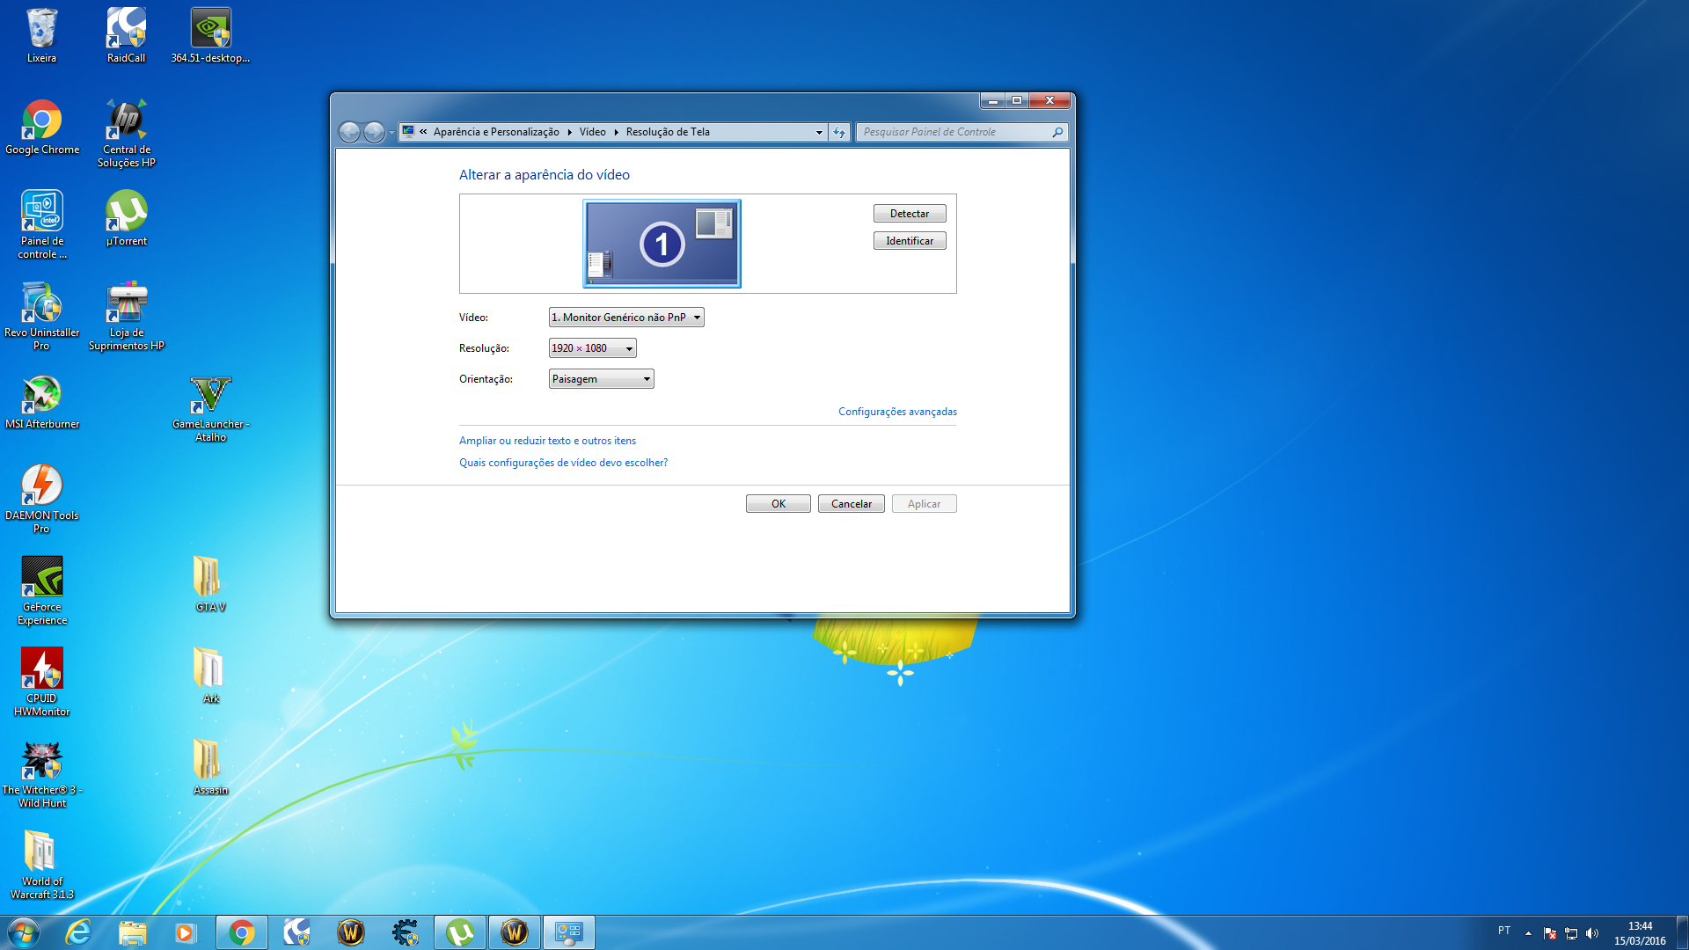
Task: Select the Control Panel taskbar button
Action: [569, 932]
